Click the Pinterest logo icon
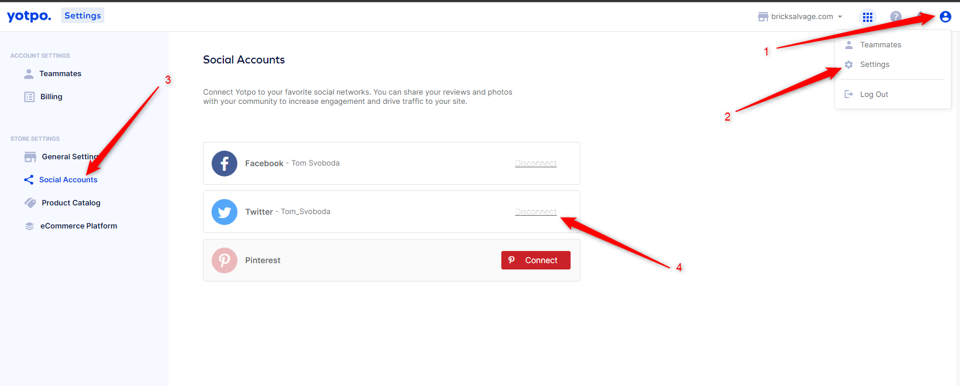960x386 pixels. point(224,260)
